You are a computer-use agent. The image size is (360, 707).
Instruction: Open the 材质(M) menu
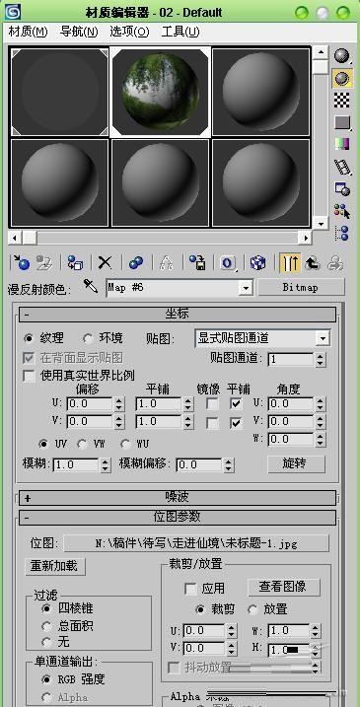click(x=28, y=32)
